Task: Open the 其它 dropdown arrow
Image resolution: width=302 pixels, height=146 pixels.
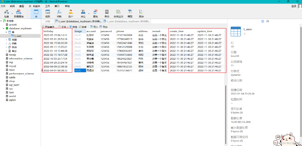Action: [x=89, y=14]
